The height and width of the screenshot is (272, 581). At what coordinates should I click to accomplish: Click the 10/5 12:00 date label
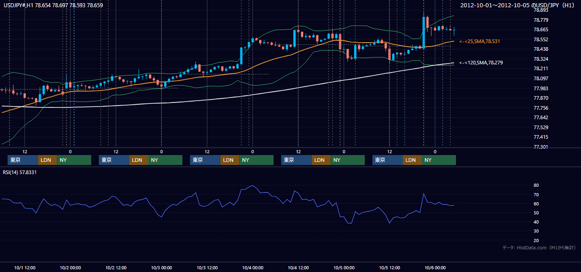click(390, 267)
